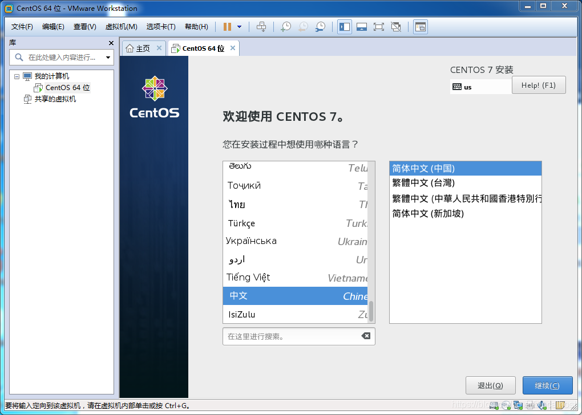This screenshot has width=582, height=415.
Task: Select 我的计算机 in the library tree
Action: 51,76
